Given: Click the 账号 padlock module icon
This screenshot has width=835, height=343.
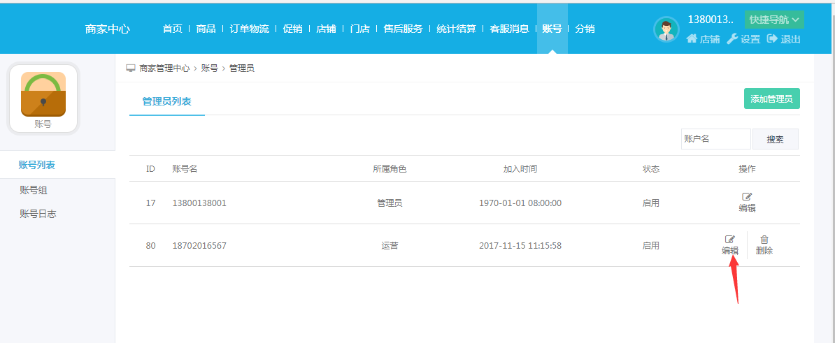Looking at the screenshot, I should 43,94.
